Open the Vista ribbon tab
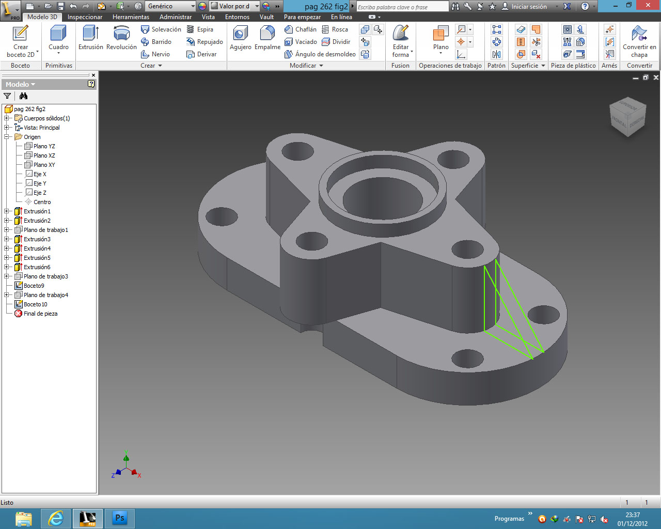Screen dimensions: 661x529 point(208,17)
